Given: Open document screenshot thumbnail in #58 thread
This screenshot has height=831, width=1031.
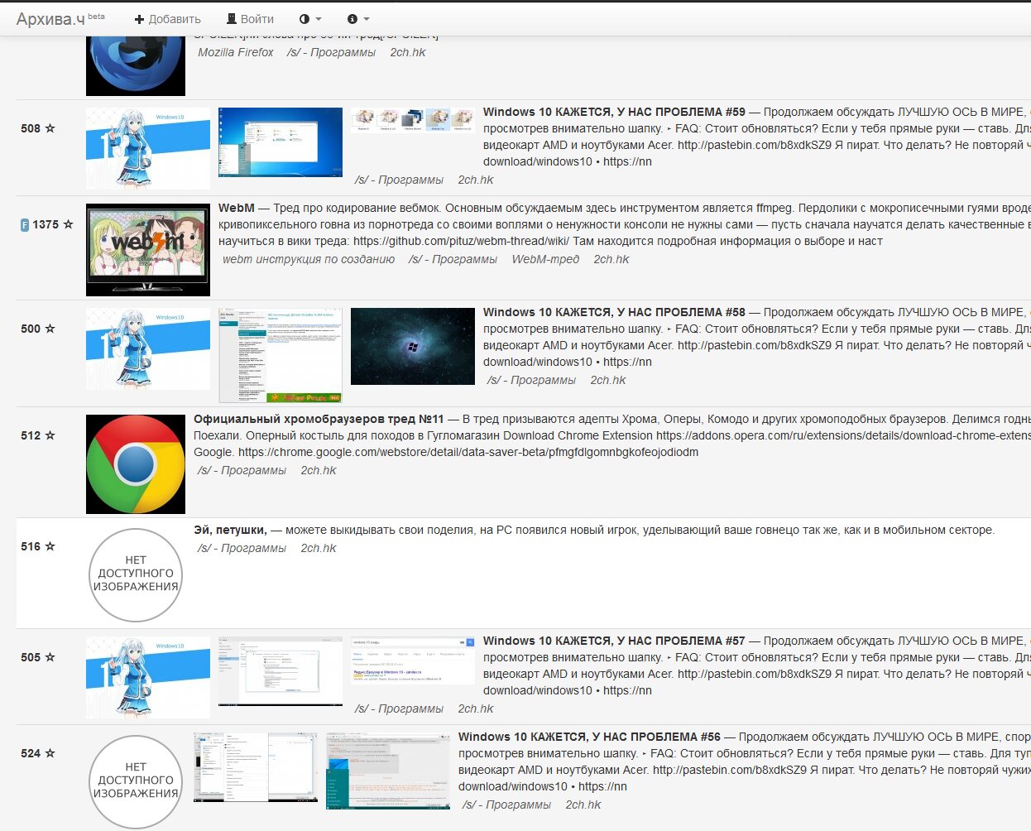Looking at the screenshot, I should tap(281, 355).
